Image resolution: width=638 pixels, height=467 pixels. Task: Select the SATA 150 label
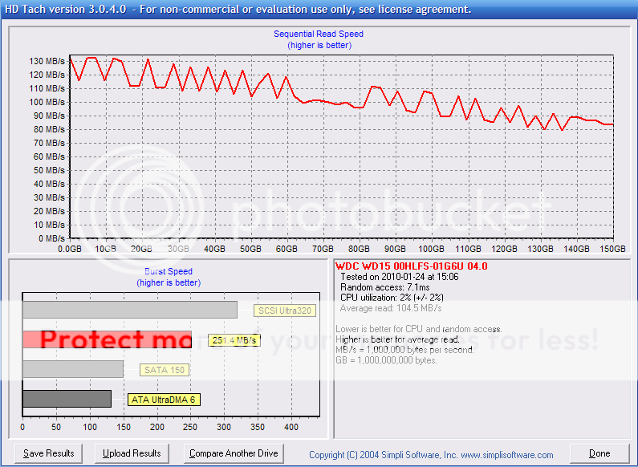coord(165,370)
